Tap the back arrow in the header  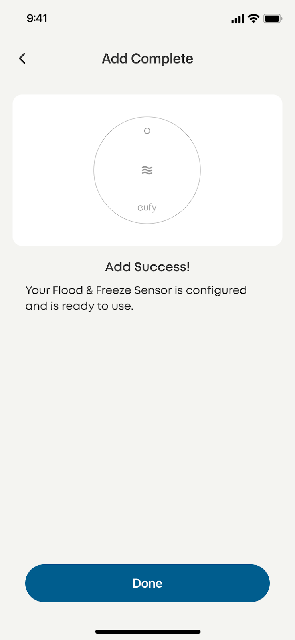(22, 58)
